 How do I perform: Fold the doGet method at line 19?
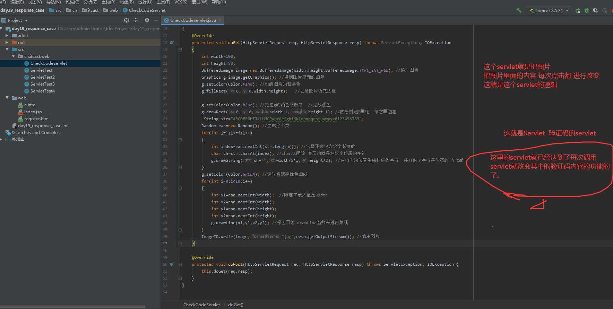coord(180,50)
